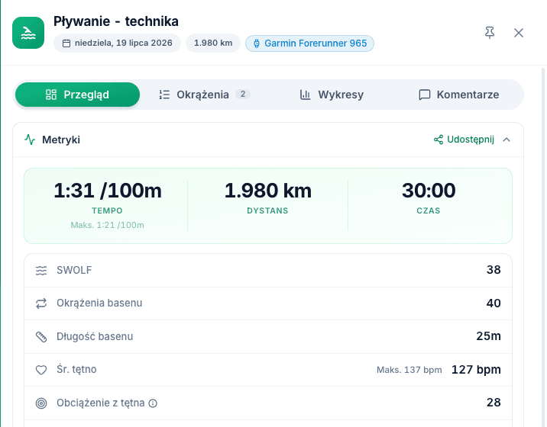Click the average heart rate 127 bpm

click(x=476, y=370)
